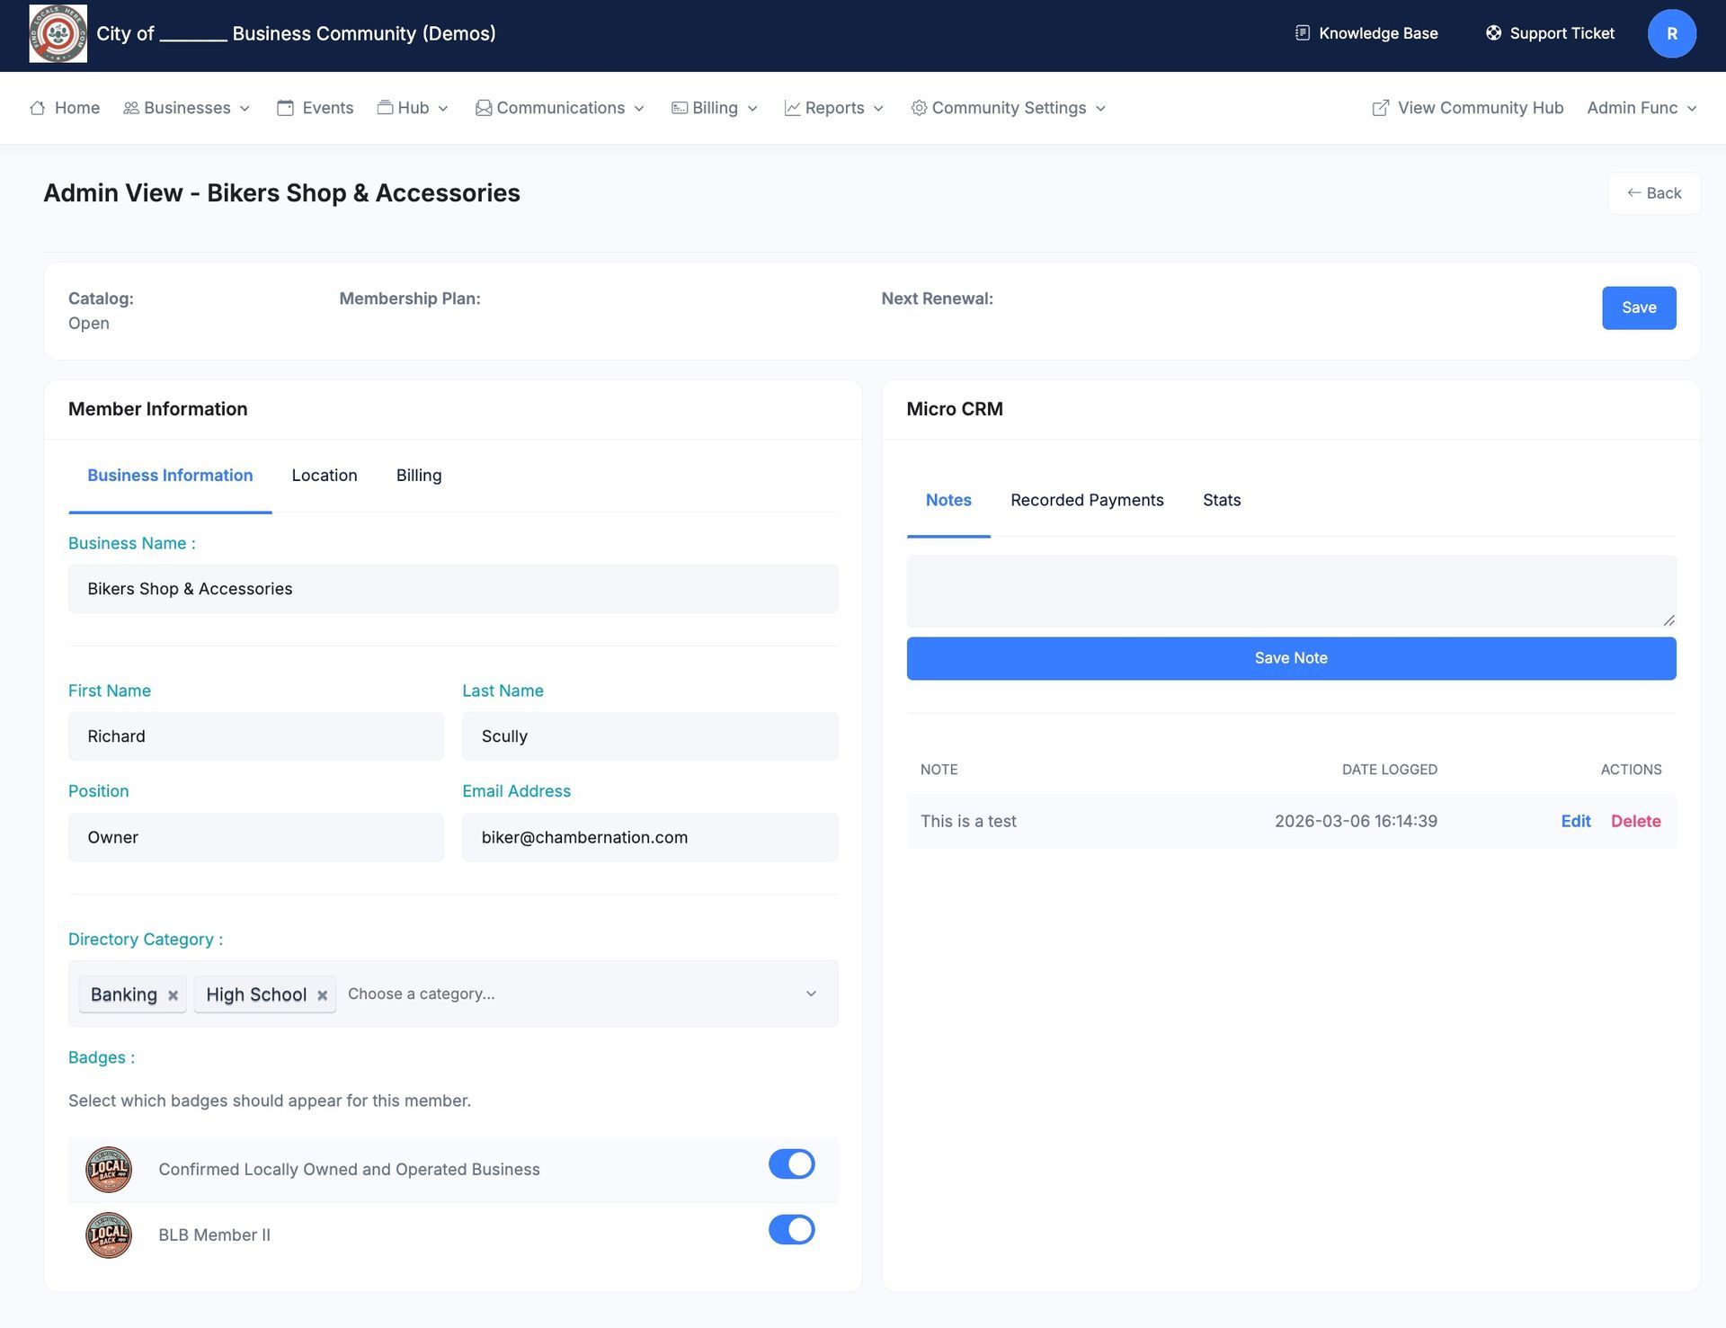Click the community logo in the header
Screen dimensions: 1726x1328
[58, 34]
